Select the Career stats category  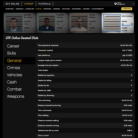pos(13,46)
